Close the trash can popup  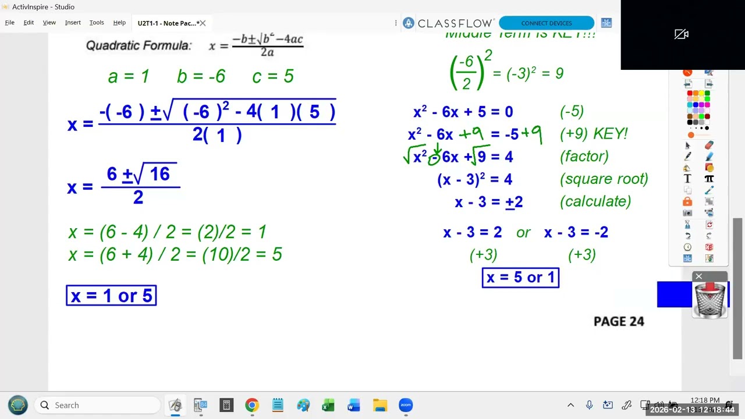point(698,276)
